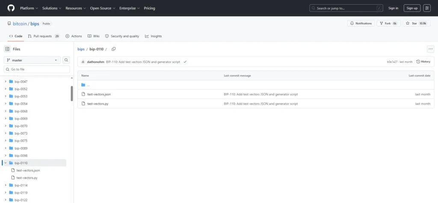
Task: Click the Notifications button
Action: coord(361,24)
